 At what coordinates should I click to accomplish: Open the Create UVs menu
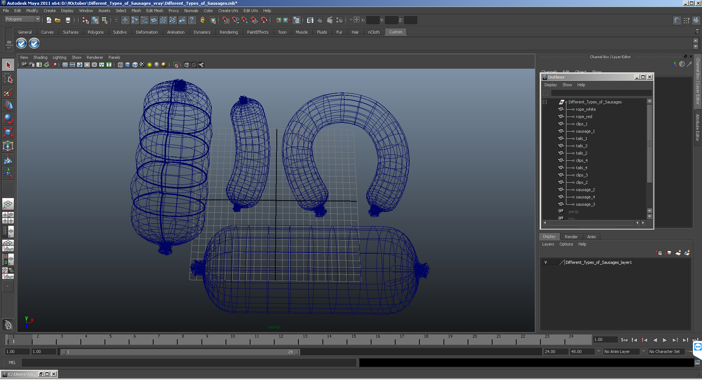click(x=228, y=11)
